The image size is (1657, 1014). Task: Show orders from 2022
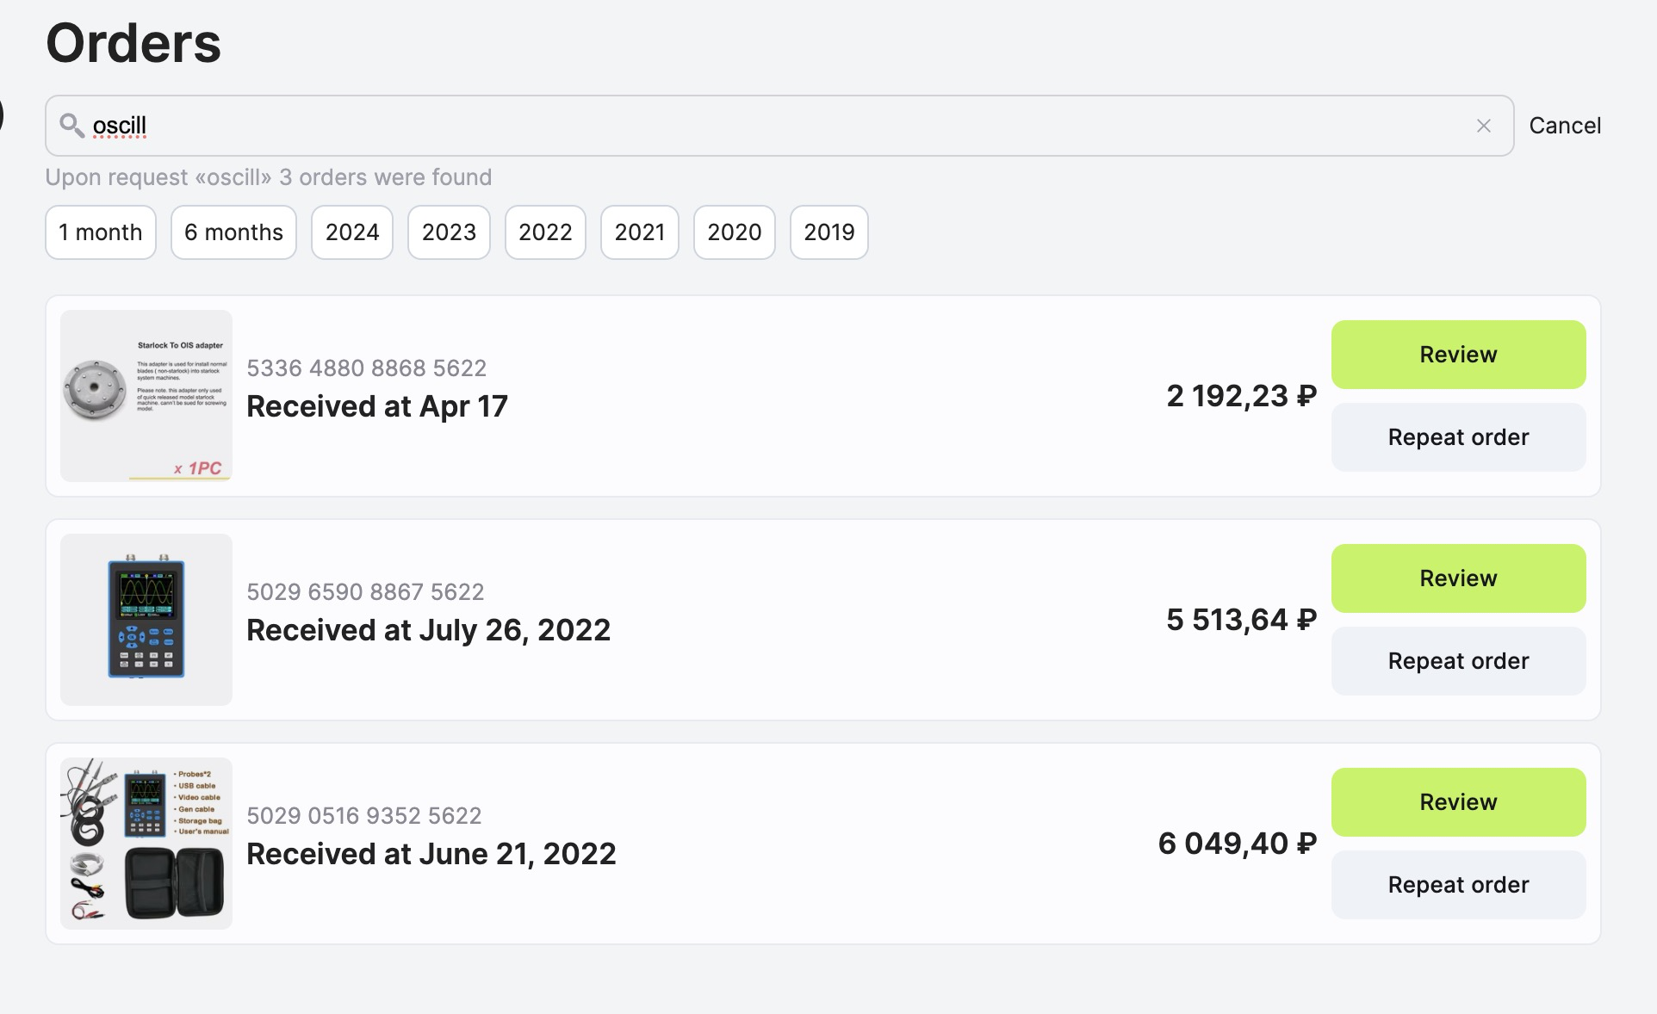(545, 232)
